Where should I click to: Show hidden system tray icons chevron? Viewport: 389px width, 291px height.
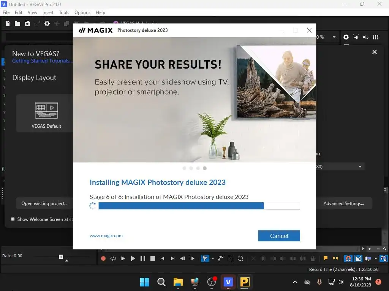coord(295,282)
